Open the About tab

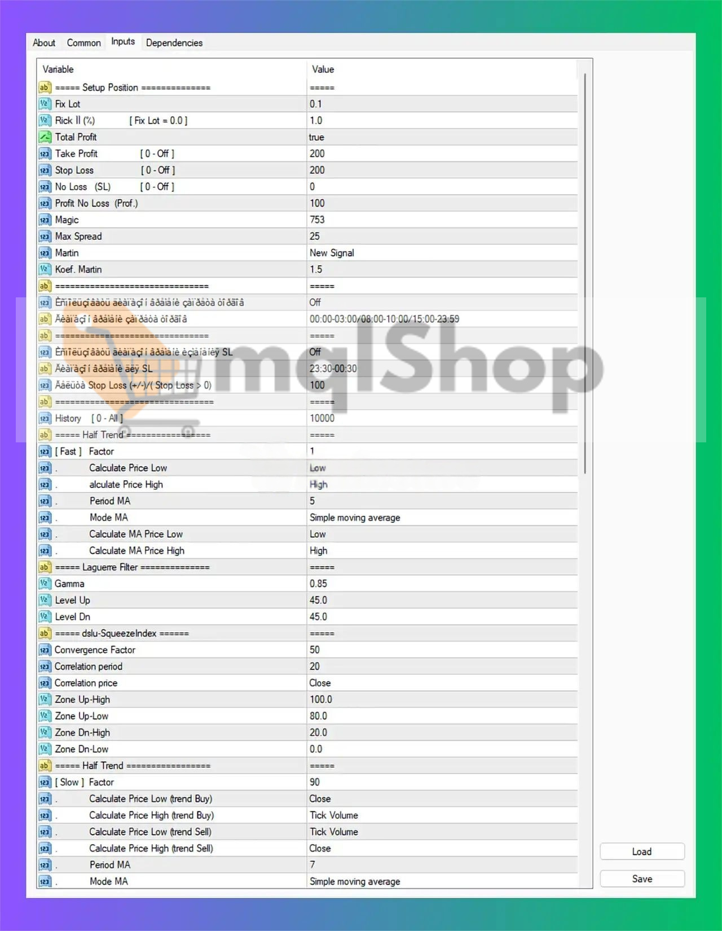click(44, 43)
